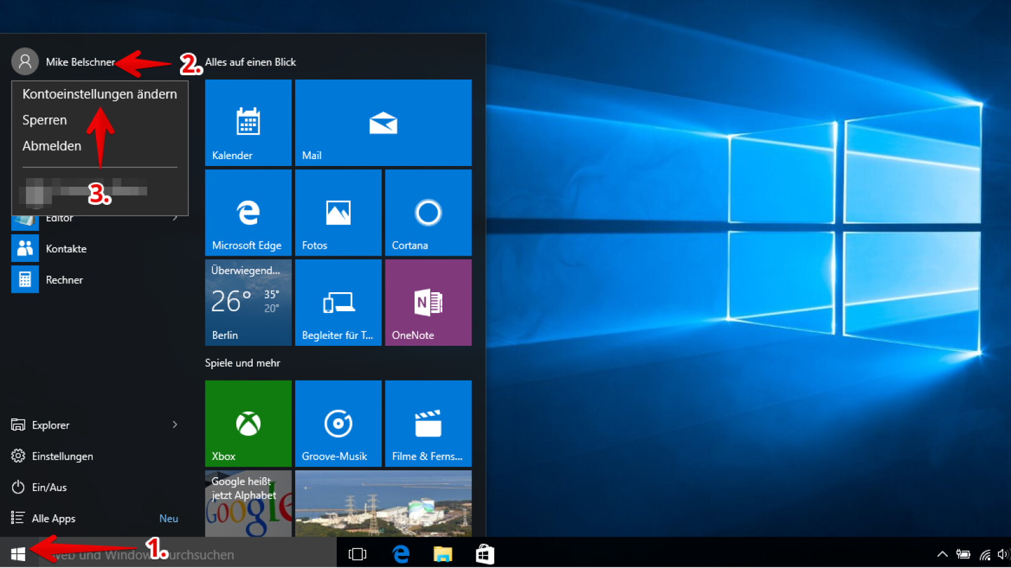This screenshot has height=568, width=1011.
Task: Open the Fotos tile
Action: coord(338,213)
